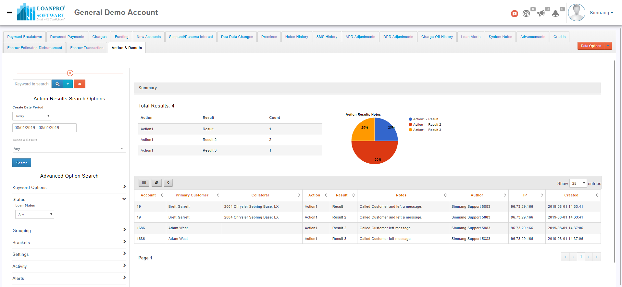Click the user profile avatar
Screen dimensions: 622x287
click(x=577, y=13)
